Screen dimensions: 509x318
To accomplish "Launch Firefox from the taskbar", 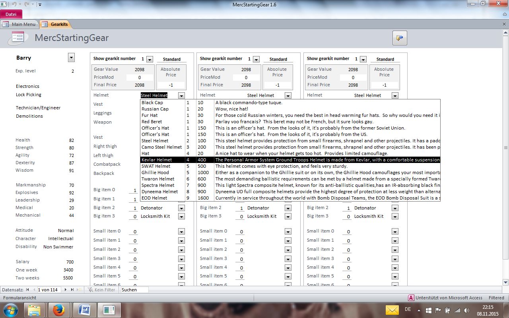I will coord(59,310).
